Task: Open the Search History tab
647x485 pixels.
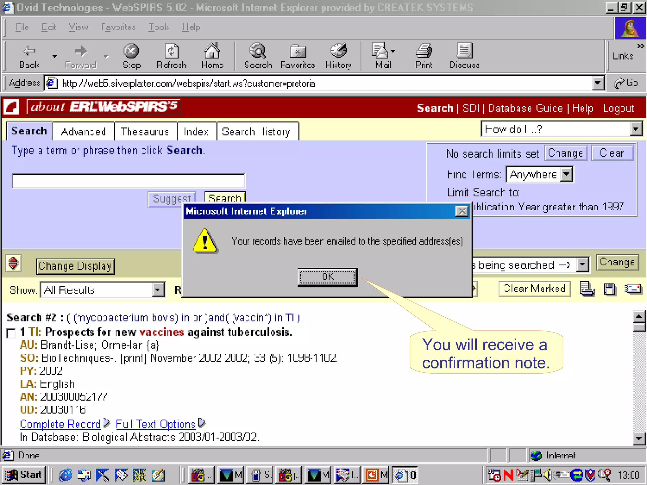Action: 256,131
